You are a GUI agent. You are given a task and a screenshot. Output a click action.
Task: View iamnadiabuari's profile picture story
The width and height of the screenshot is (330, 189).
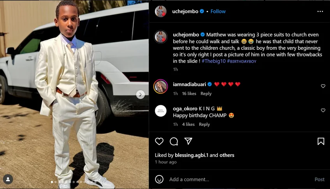point(161,87)
